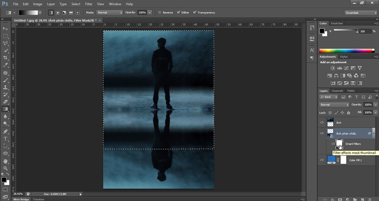Choose the Reflected Gradient style
Screen dimensions: 379x201
click(71, 13)
